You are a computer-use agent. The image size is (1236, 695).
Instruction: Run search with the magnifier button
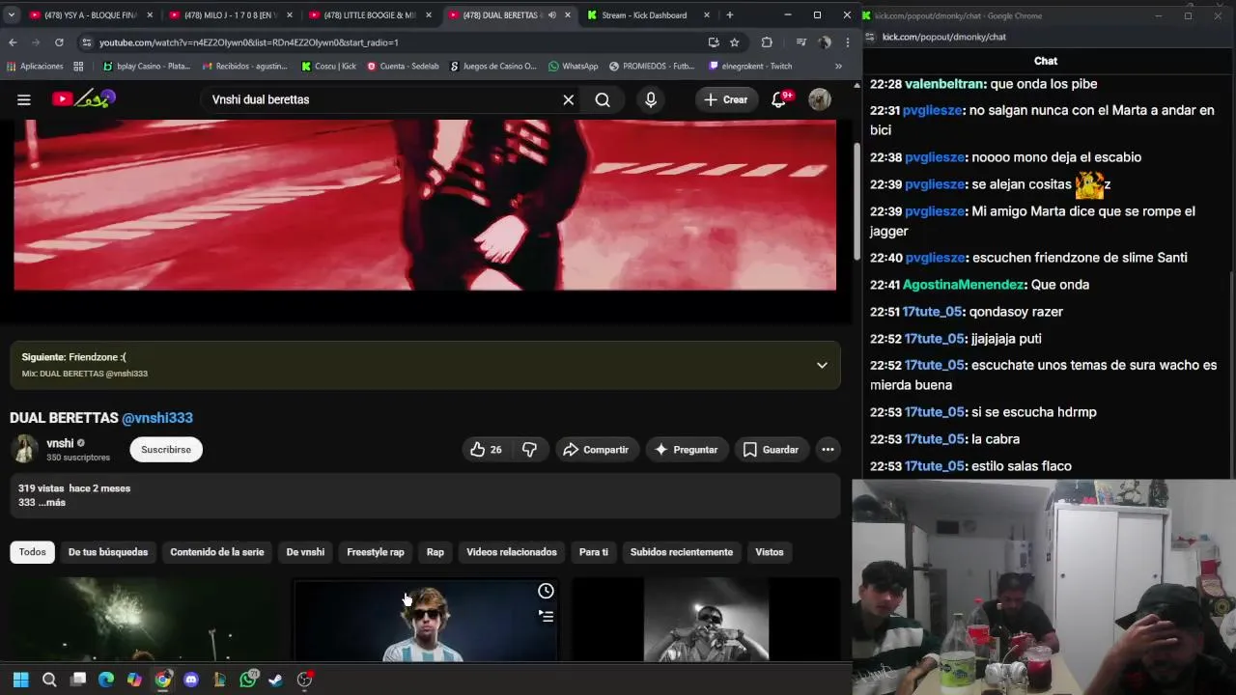603,99
